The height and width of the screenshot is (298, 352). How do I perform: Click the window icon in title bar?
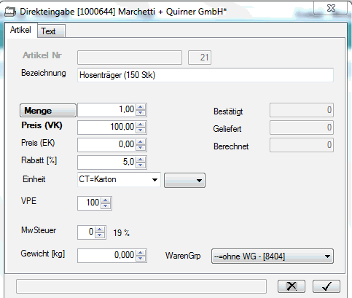(x=10, y=12)
